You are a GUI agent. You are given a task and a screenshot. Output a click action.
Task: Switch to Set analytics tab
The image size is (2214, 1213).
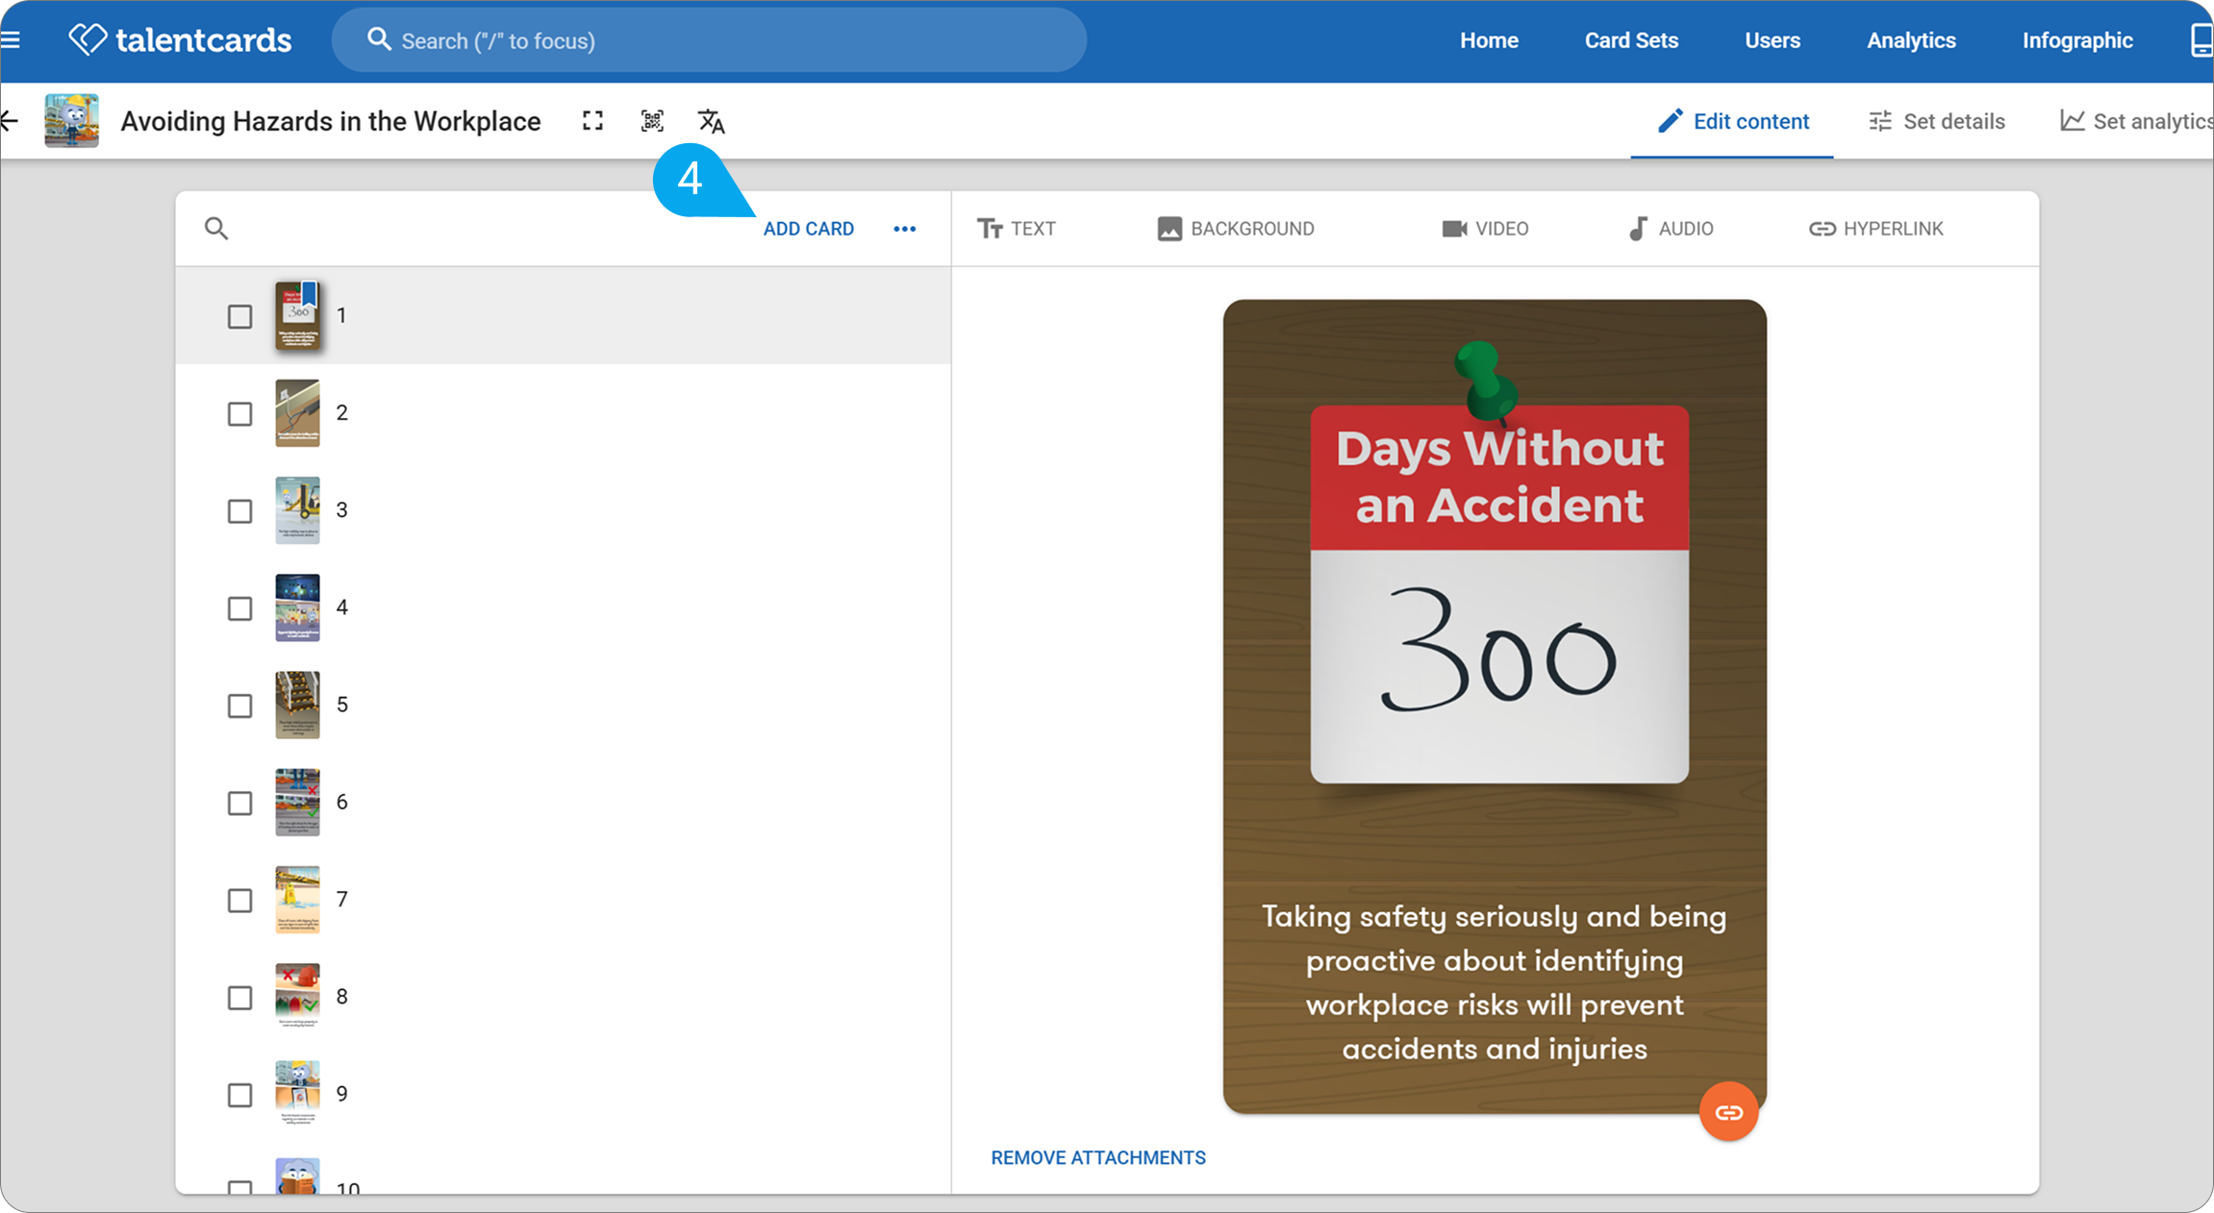click(x=2136, y=121)
